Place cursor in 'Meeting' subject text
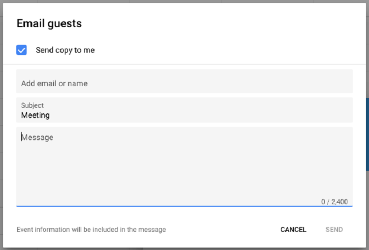This screenshot has width=369, height=250. [35, 115]
